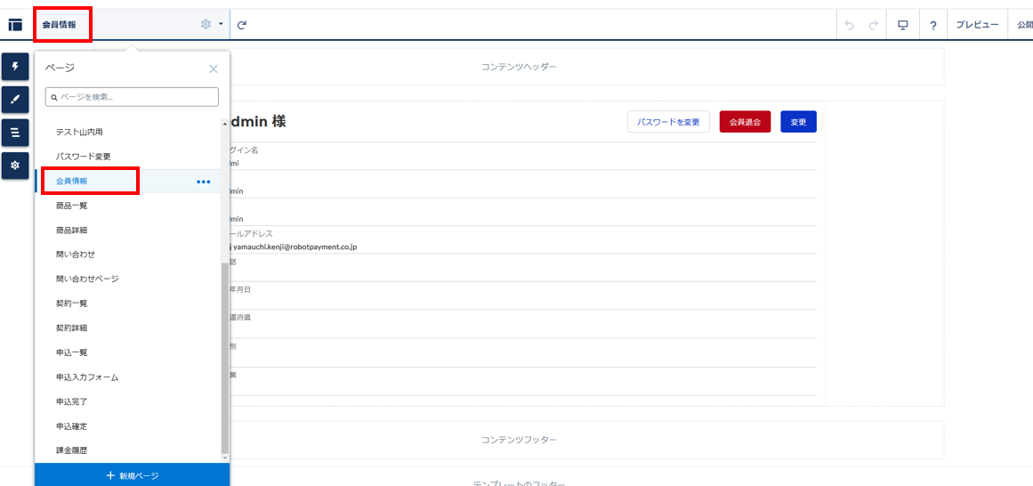Viewport: 1033px width, 486px height.
Task: Open the settings gear in left sidebar
Action: tap(14, 166)
